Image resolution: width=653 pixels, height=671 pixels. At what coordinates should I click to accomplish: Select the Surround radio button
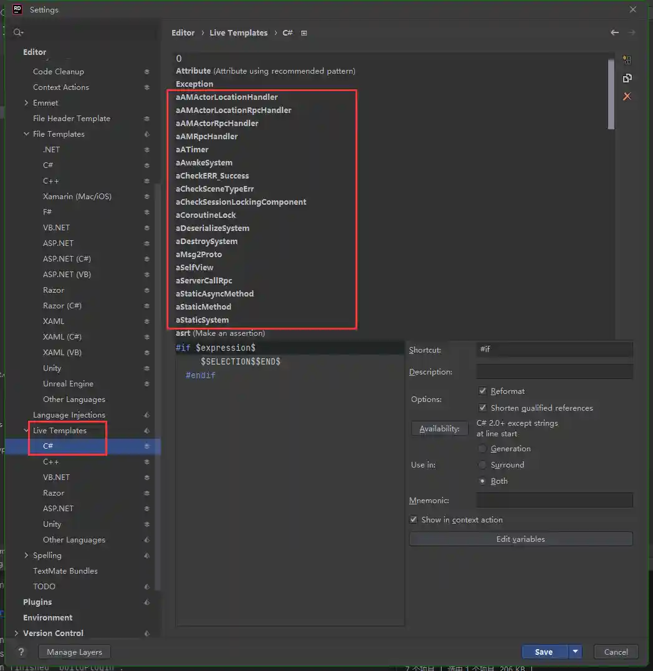(x=482, y=464)
